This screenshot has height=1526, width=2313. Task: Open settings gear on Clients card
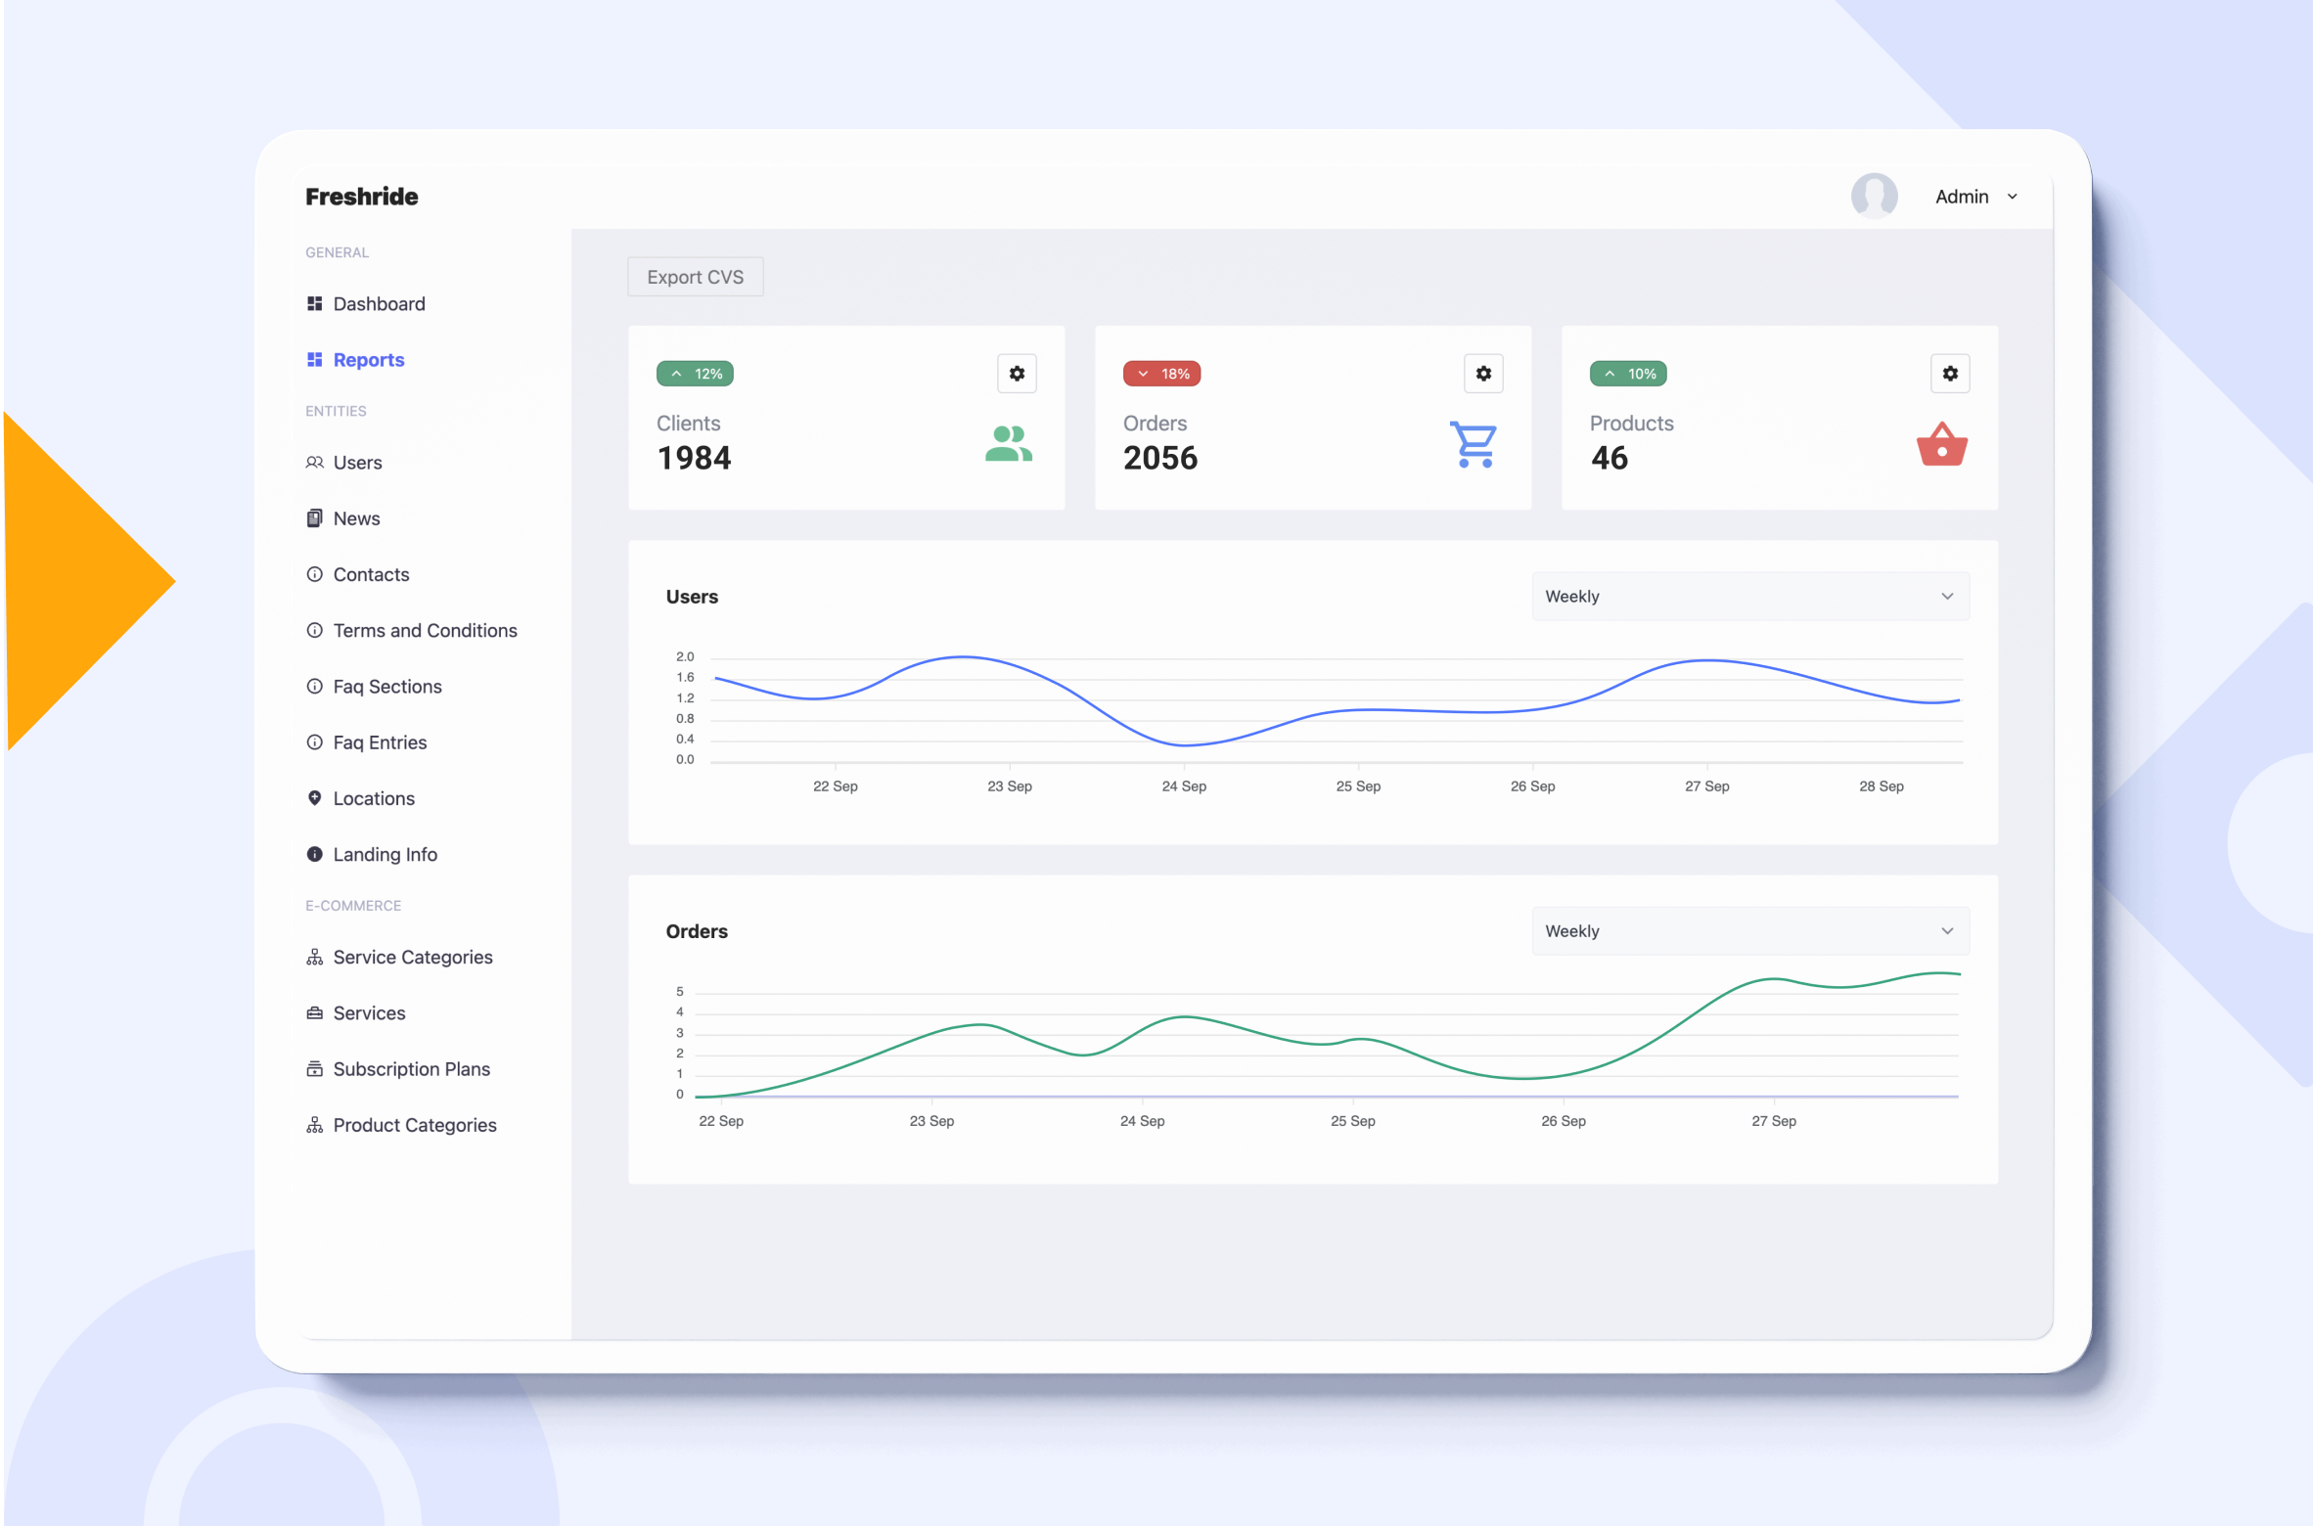(1017, 374)
